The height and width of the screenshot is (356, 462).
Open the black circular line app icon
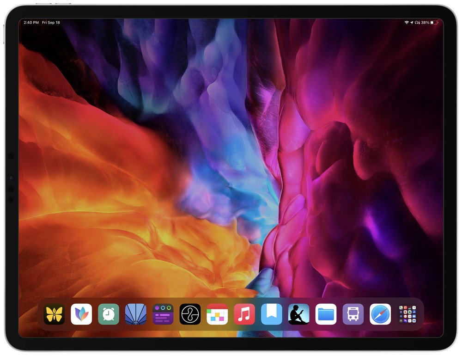[x=190, y=314]
